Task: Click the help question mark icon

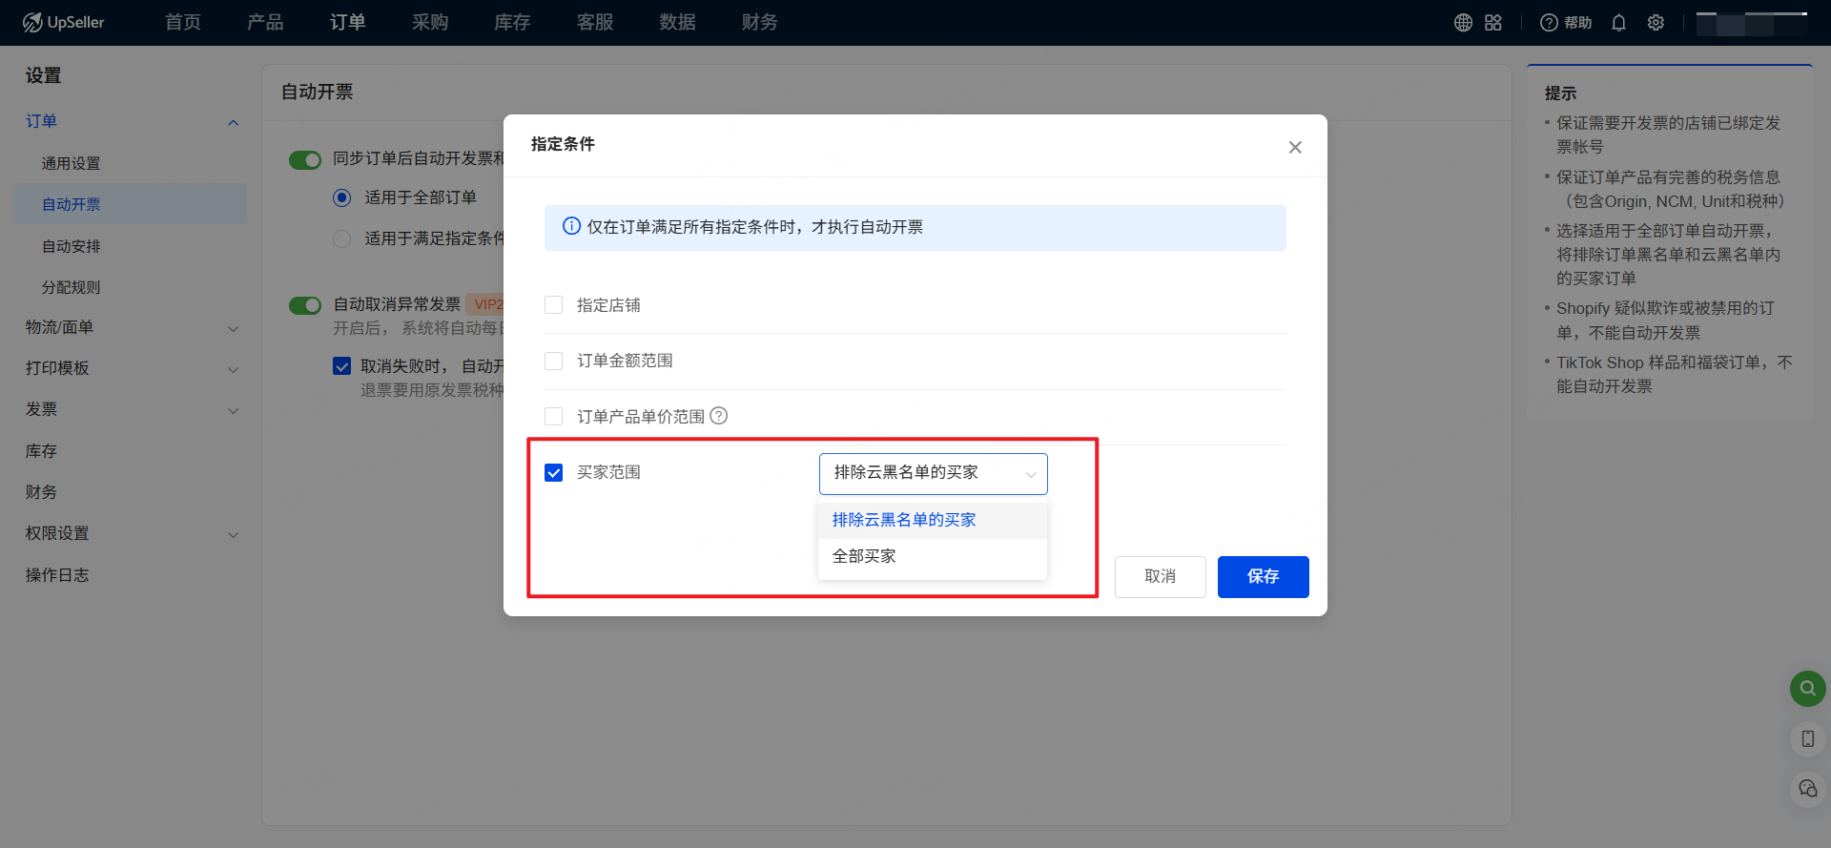Action: [x=1550, y=23]
